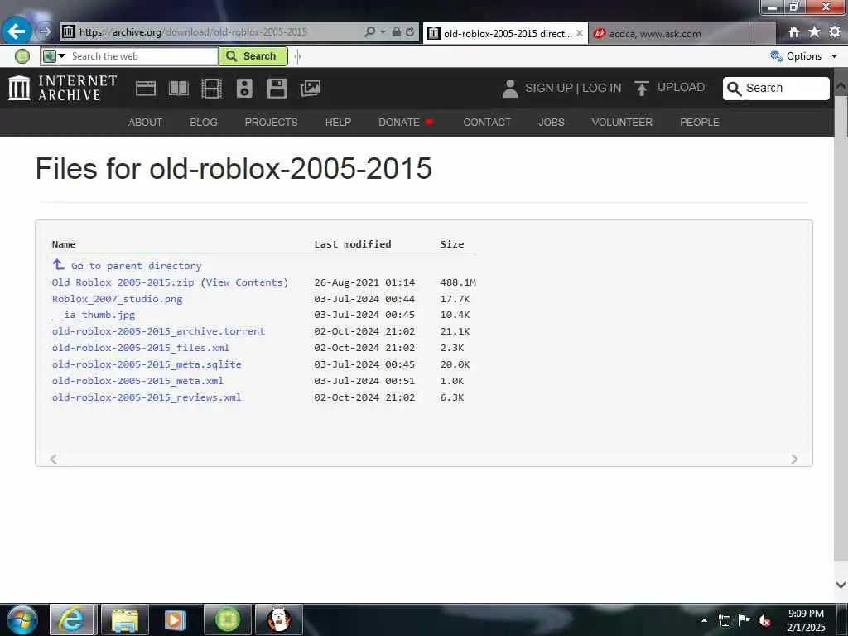
Task: Close the old-roblox-2005-2015 tab
Action: pyautogui.click(x=580, y=33)
